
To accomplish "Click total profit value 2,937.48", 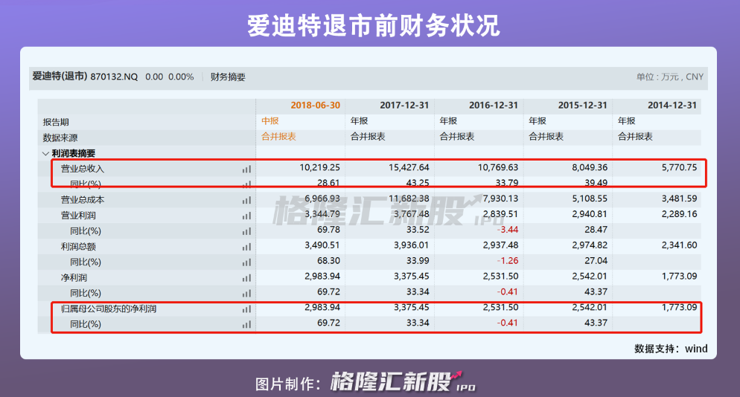I will click(x=500, y=245).
